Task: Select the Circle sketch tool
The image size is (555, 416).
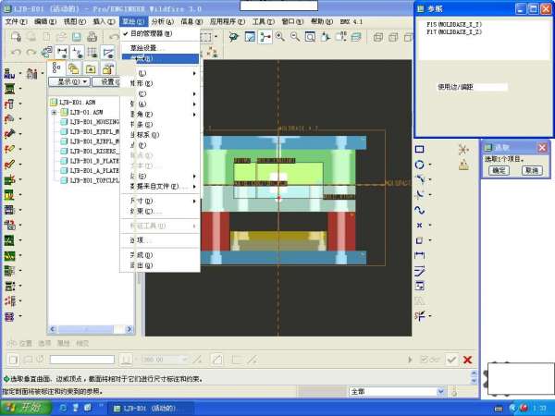Action: [x=419, y=165]
